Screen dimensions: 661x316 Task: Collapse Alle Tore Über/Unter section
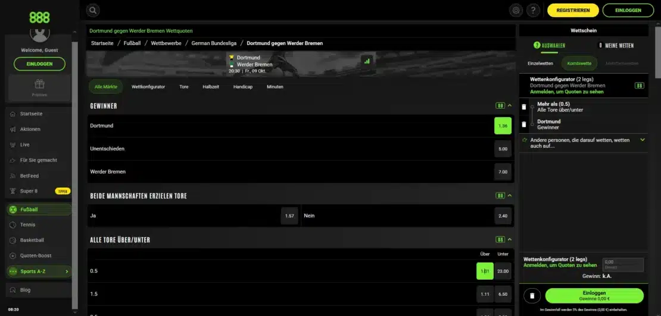pos(510,239)
